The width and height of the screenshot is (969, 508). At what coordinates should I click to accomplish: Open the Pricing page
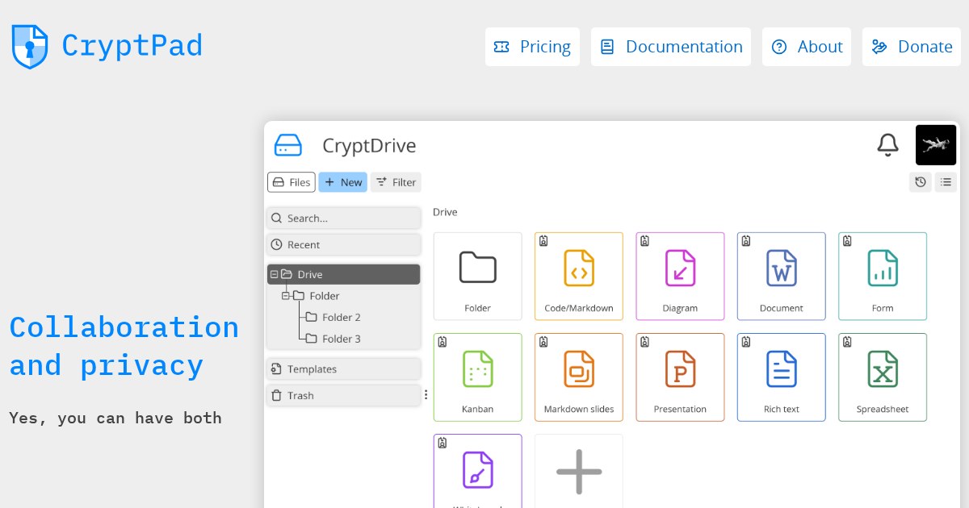point(532,47)
